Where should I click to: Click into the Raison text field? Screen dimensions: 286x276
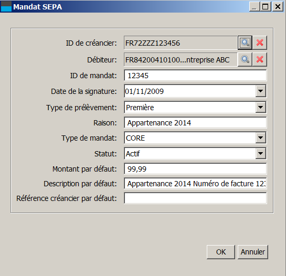click(x=195, y=123)
